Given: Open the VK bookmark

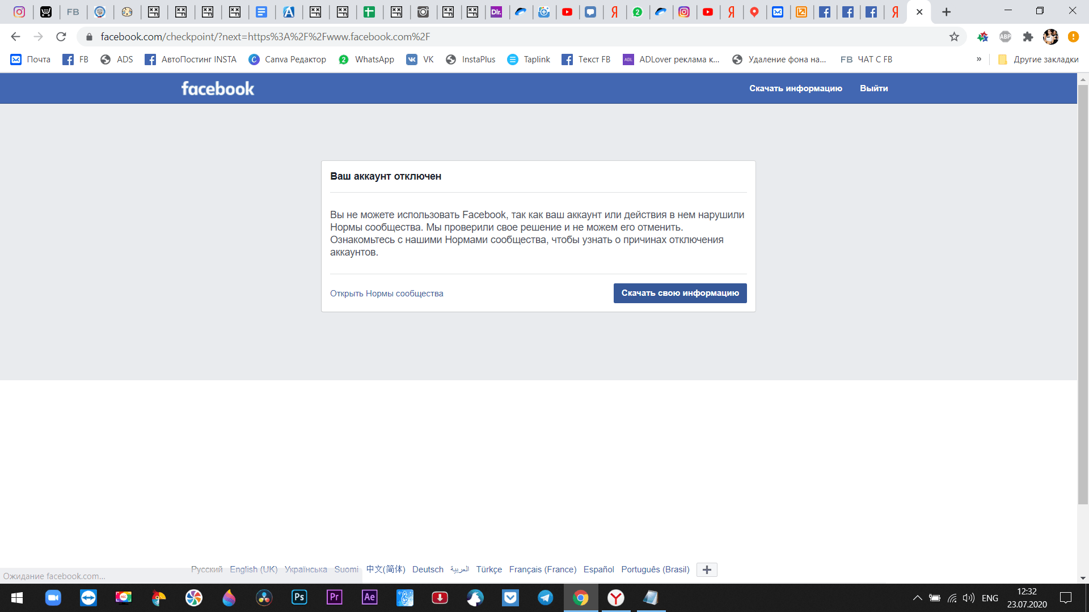Looking at the screenshot, I should (420, 59).
